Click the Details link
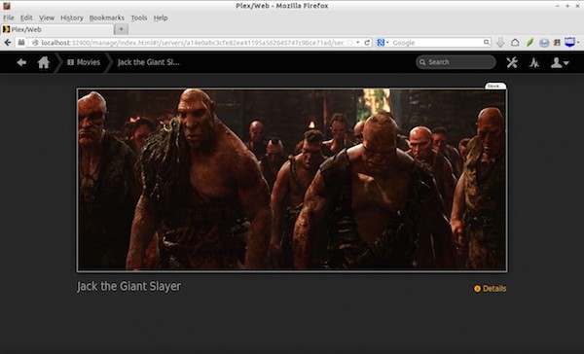 tap(491, 289)
